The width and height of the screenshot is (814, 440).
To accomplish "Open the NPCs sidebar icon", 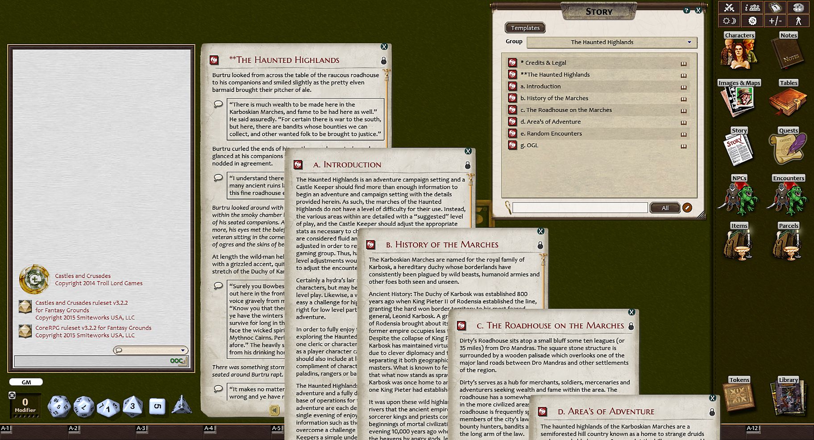I will (x=739, y=195).
